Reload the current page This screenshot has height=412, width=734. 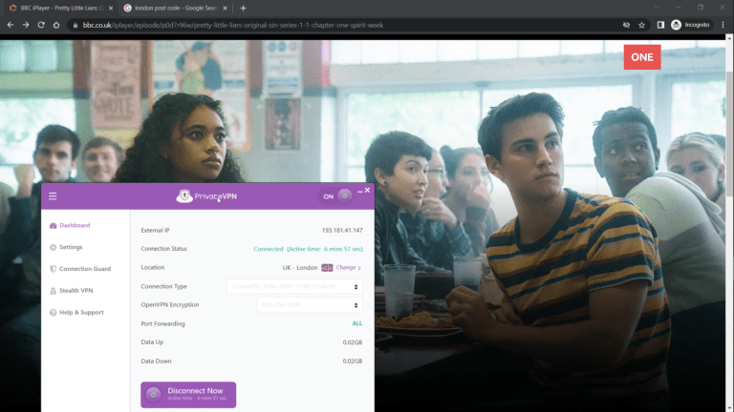41,25
